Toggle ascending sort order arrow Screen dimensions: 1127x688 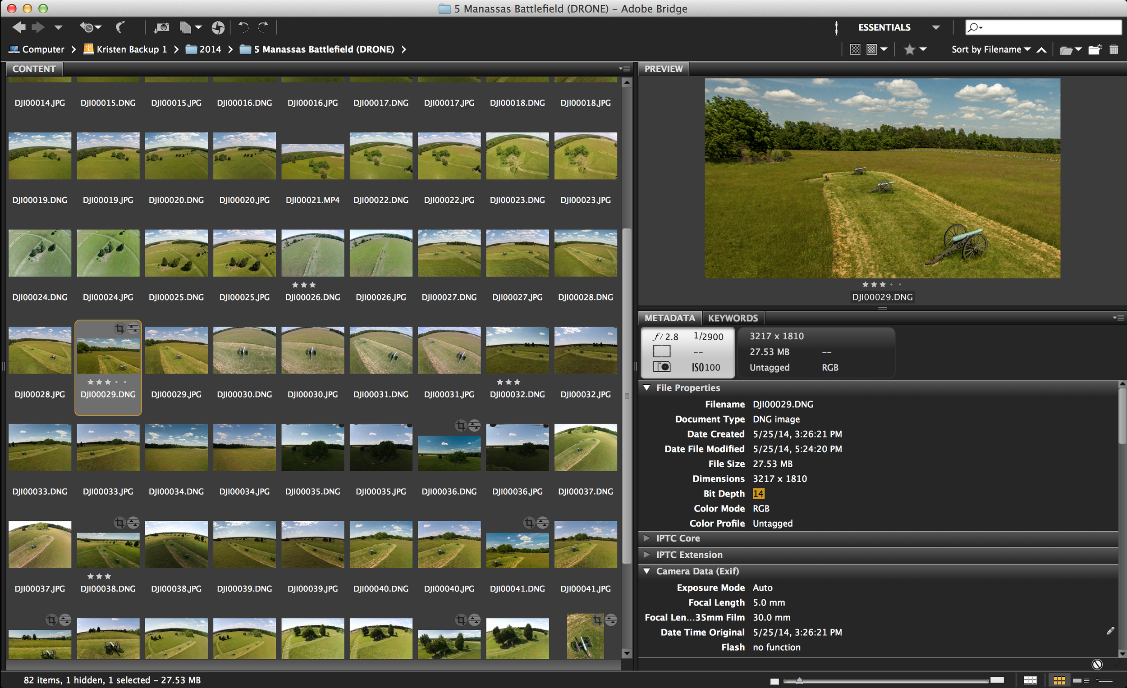1041,50
